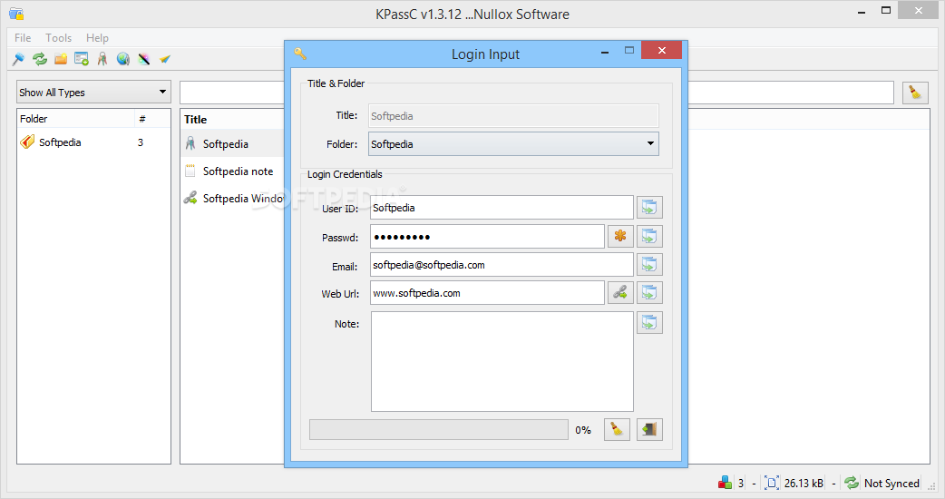Click the copy icon next to Email
The width and height of the screenshot is (945, 499).
click(649, 265)
